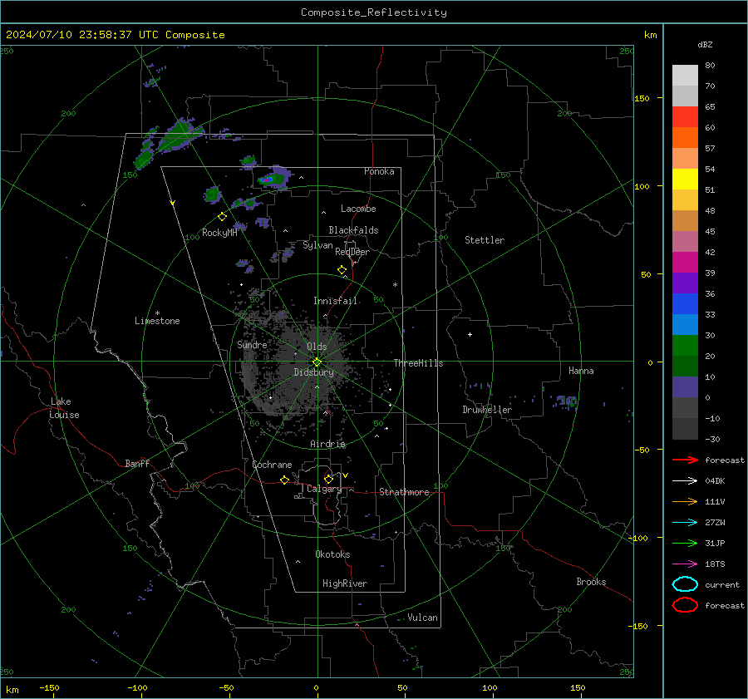Click the Blackfalds city label
748x699 pixels.
point(353,230)
